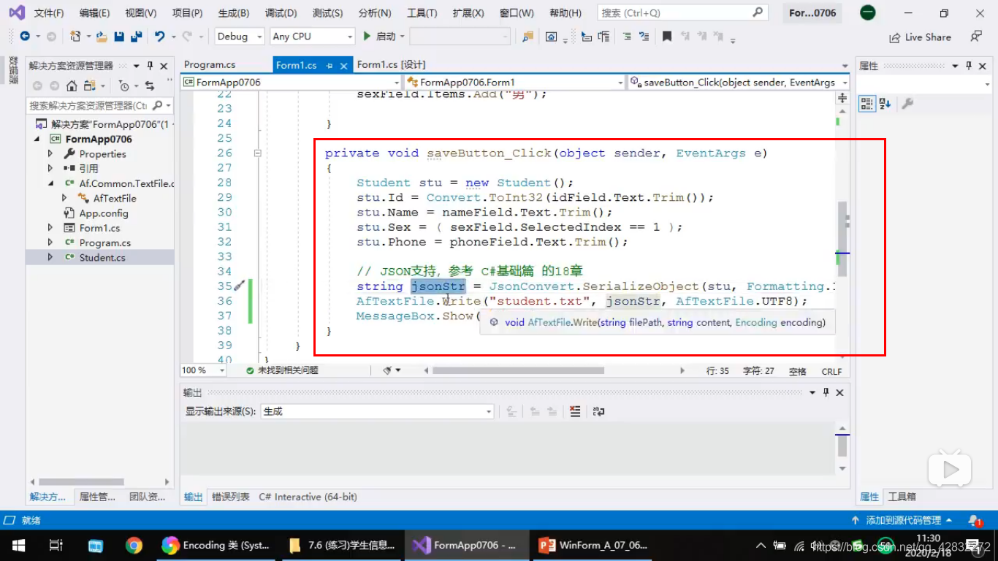Open the 显示输出来源 生成 dropdown
This screenshot has height=561, width=998.
tap(377, 411)
